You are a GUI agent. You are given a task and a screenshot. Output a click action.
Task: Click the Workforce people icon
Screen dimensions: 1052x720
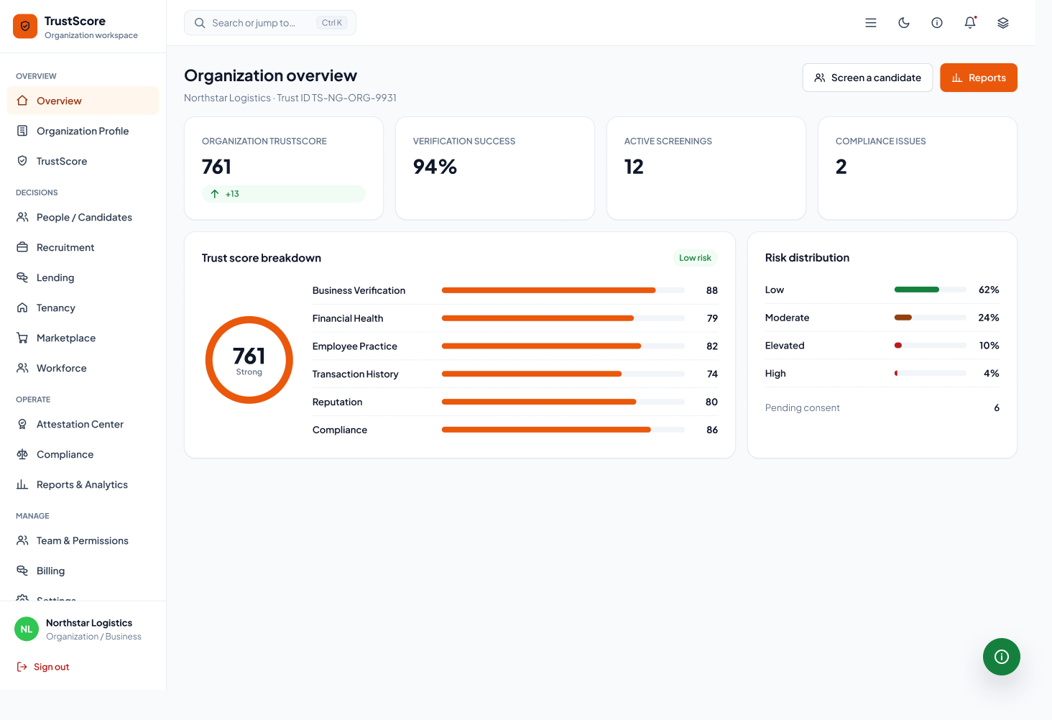pos(22,368)
